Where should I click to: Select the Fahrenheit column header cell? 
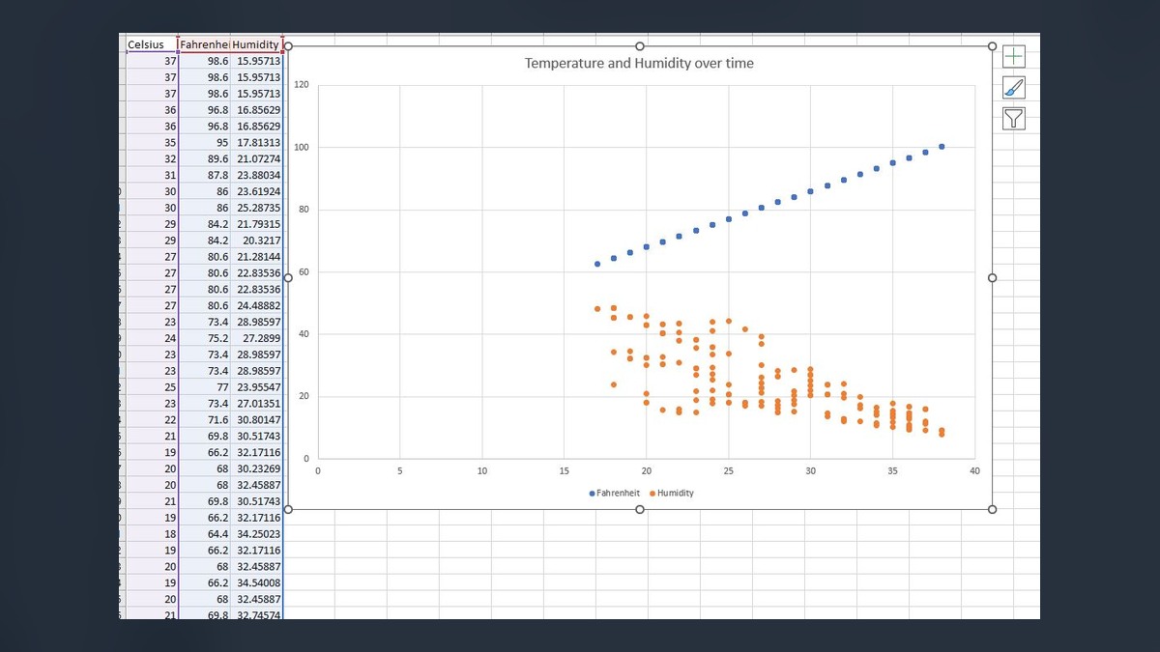click(x=204, y=44)
